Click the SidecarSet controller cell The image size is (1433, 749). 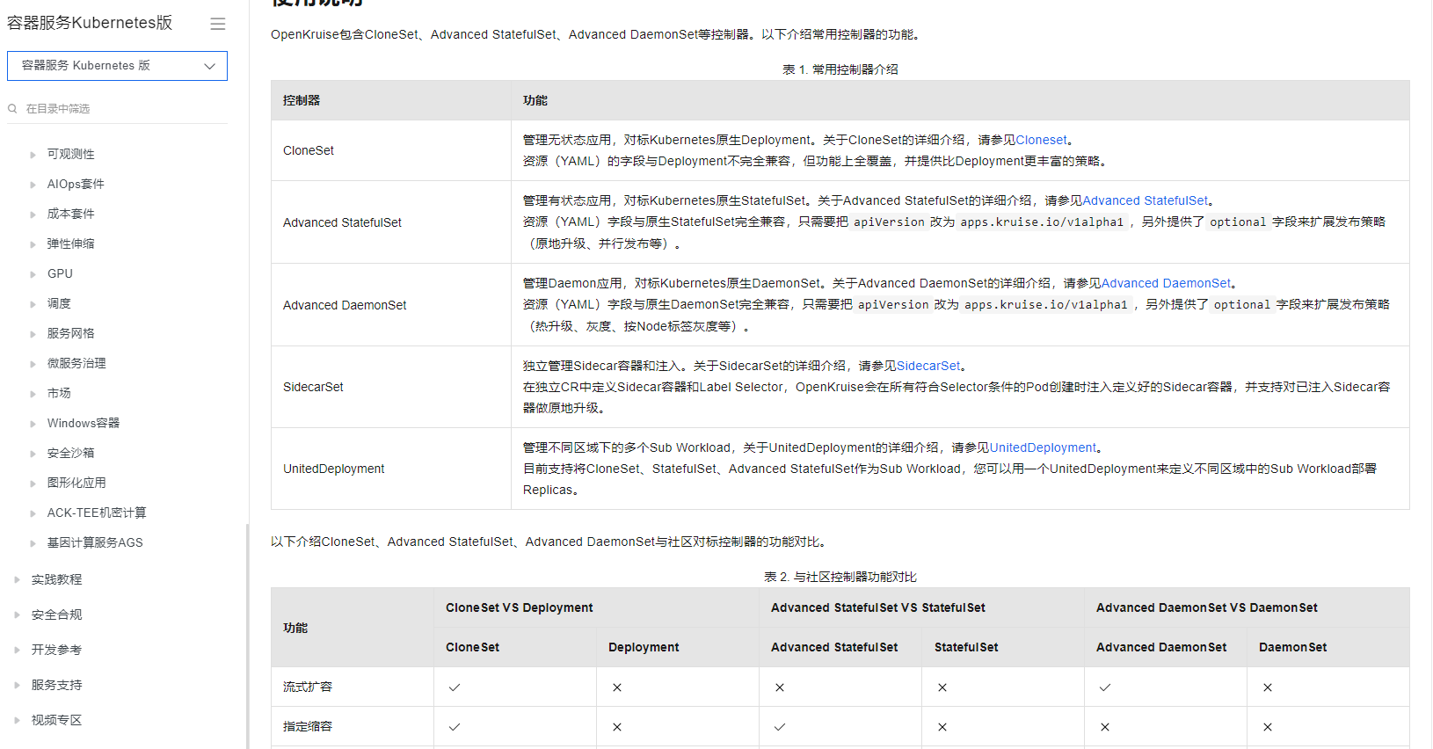[391, 387]
